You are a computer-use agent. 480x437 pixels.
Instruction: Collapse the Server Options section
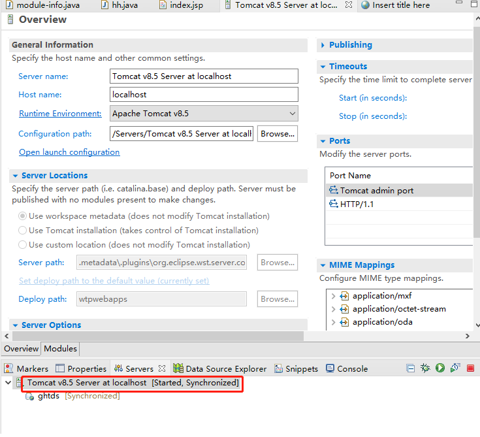15,325
